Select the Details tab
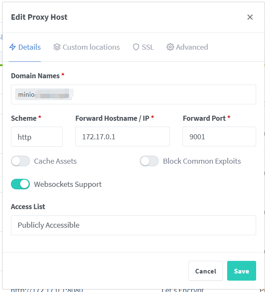 click(29, 47)
